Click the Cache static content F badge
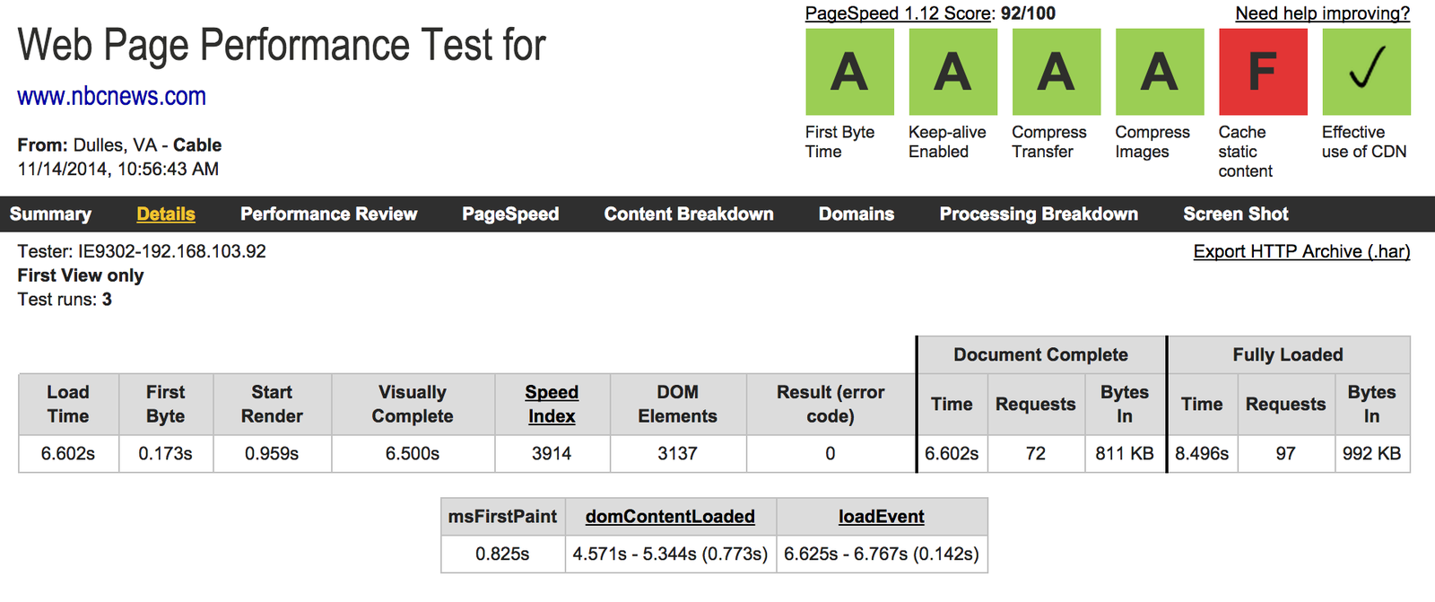The image size is (1435, 602). click(1263, 72)
